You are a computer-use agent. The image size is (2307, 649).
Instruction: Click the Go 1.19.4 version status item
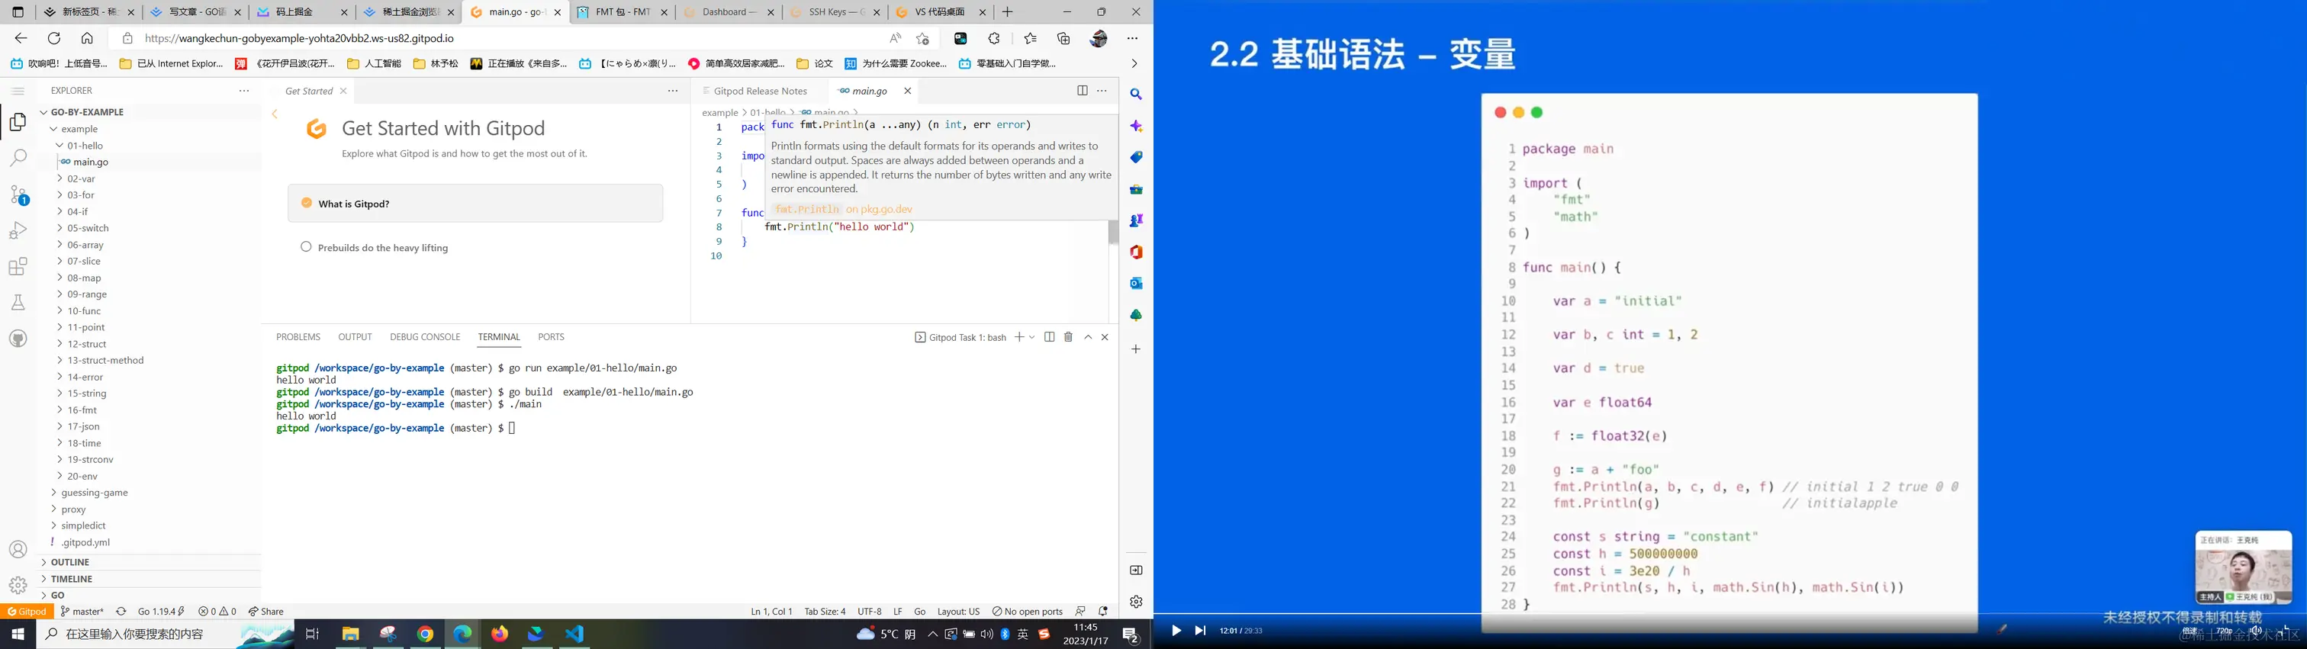[x=161, y=612]
